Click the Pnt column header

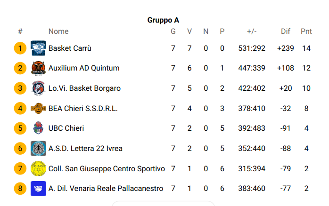[x=306, y=32]
